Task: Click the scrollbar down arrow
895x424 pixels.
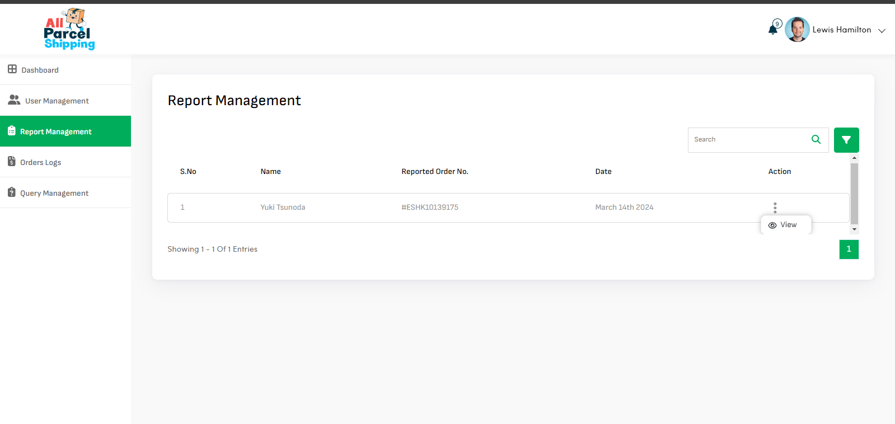Action: pyautogui.click(x=854, y=229)
